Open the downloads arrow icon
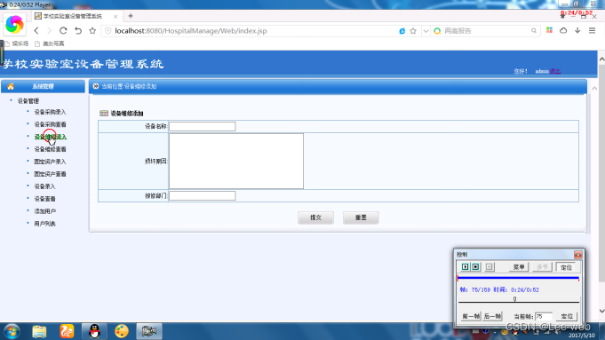 577,30
